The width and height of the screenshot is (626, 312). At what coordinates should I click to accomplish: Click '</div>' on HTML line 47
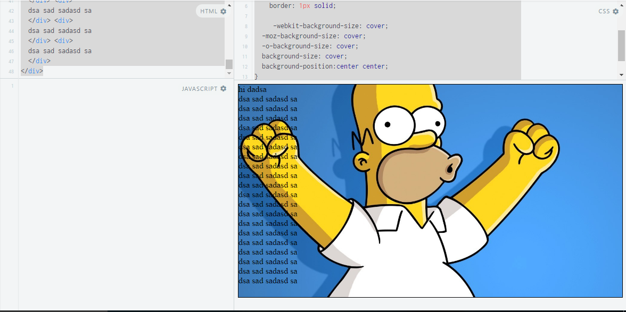(39, 61)
